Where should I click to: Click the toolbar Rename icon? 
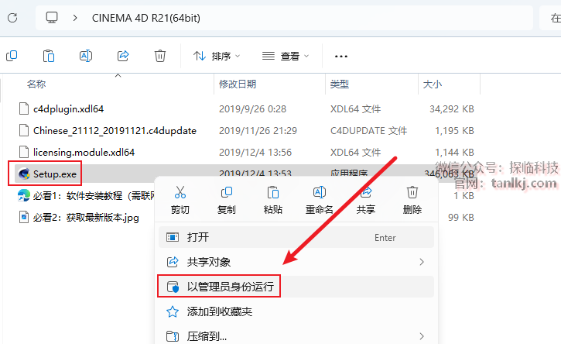pos(86,56)
